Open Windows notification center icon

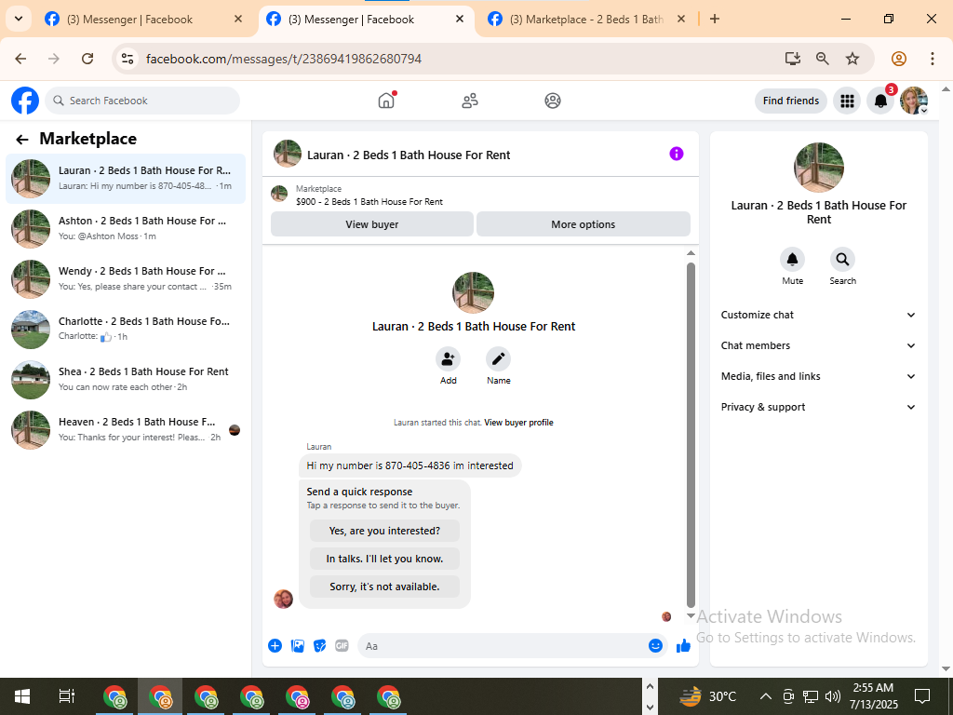(922, 696)
